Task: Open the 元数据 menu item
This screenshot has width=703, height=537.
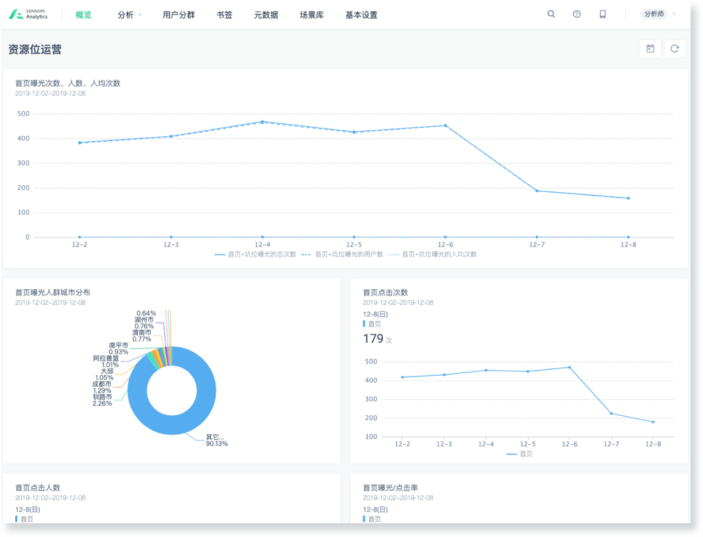Action: click(x=266, y=15)
